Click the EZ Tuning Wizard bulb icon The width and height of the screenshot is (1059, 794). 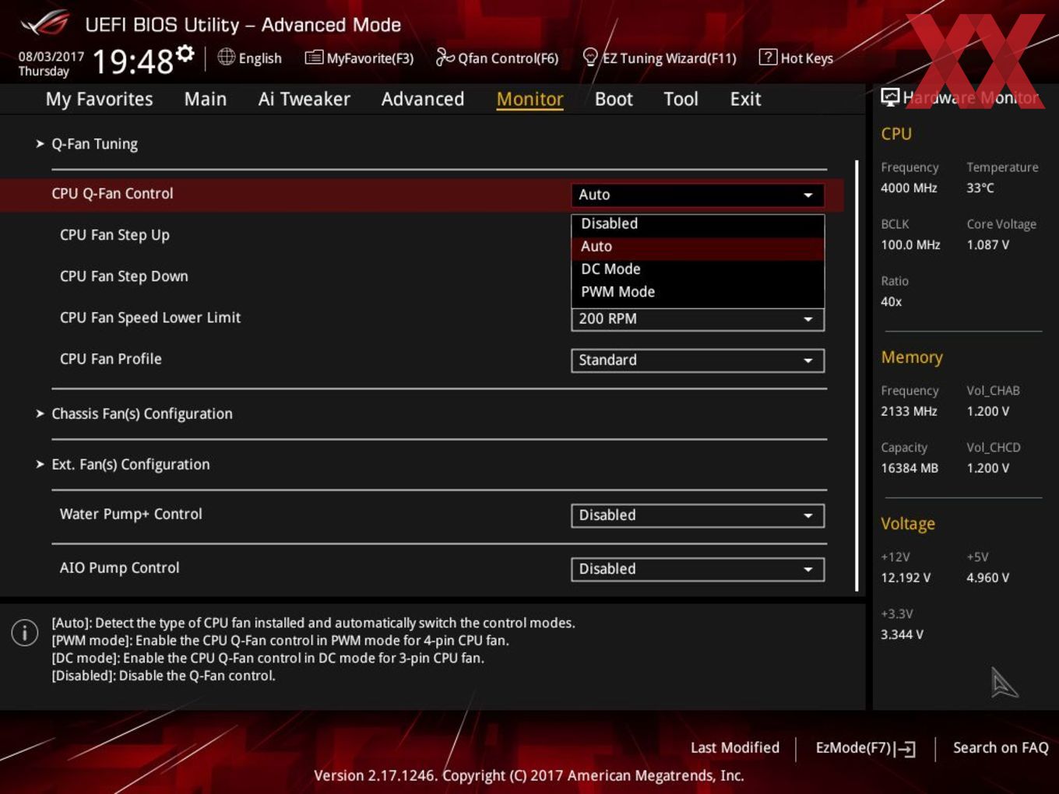point(590,57)
